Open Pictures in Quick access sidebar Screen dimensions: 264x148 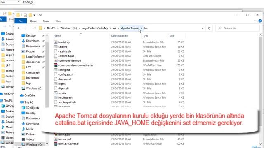[x=31, y=51]
